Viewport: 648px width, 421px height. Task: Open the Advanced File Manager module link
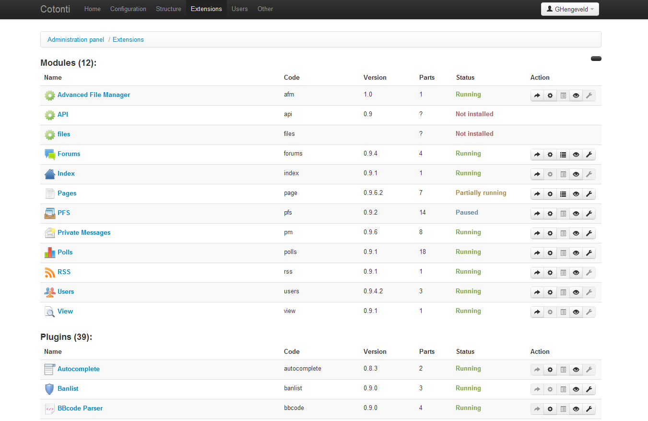point(94,95)
